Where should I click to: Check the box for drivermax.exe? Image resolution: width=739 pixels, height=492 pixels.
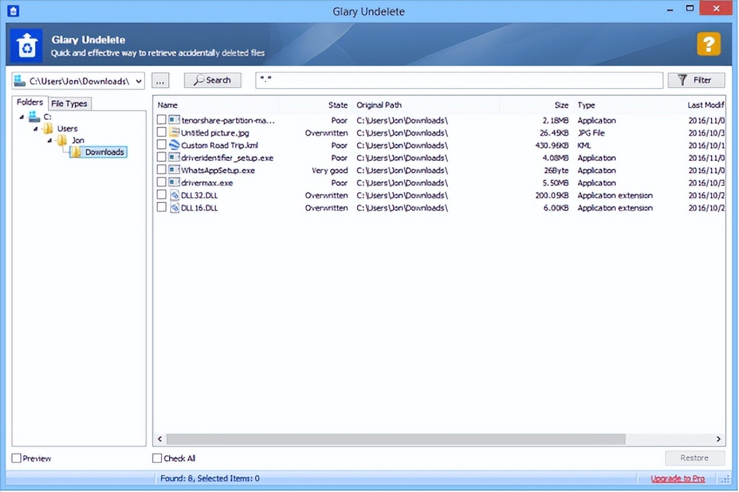(161, 182)
